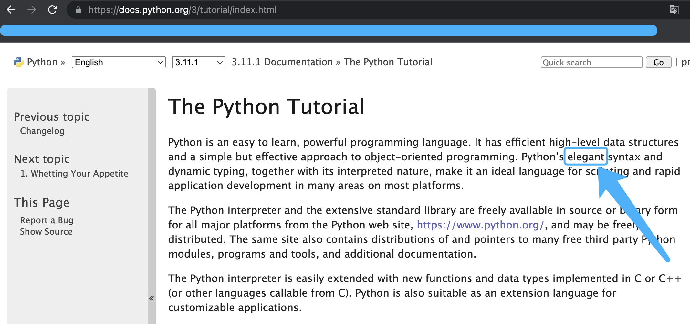Reload the page with refresh icon
The image size is (690, 324).
point(52,10)
